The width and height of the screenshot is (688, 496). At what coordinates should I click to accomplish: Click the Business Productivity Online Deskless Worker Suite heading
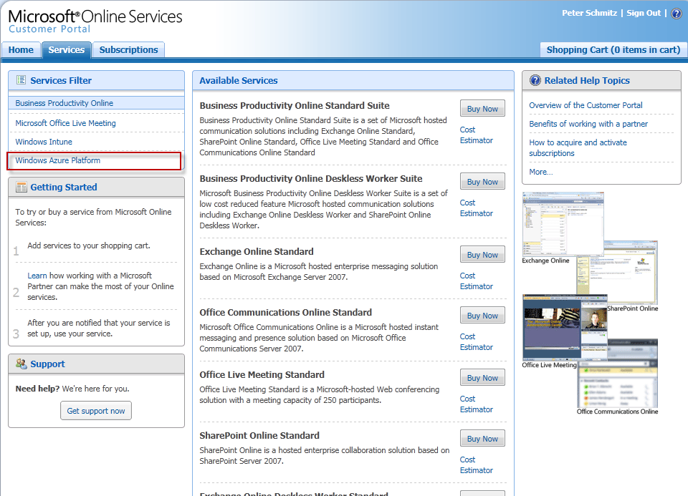pos(311,179)
